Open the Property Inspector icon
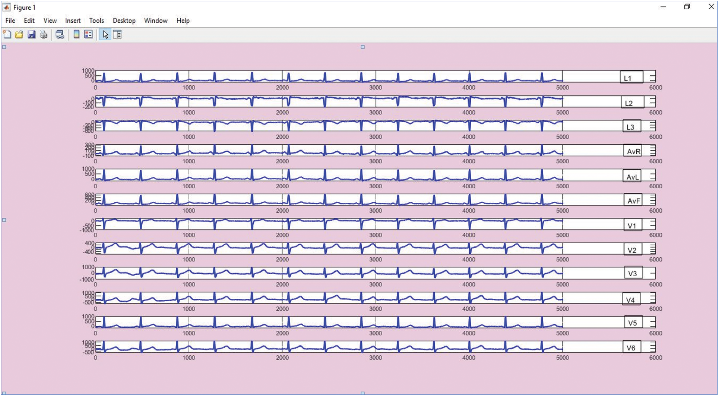 pos(117,35)
